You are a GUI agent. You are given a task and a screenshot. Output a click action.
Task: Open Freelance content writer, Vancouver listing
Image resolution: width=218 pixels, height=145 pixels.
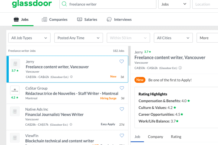pyautogui.click(x=57, y=67)
